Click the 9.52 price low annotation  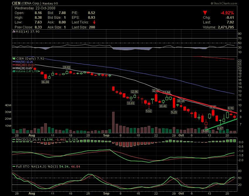point(149,111)
